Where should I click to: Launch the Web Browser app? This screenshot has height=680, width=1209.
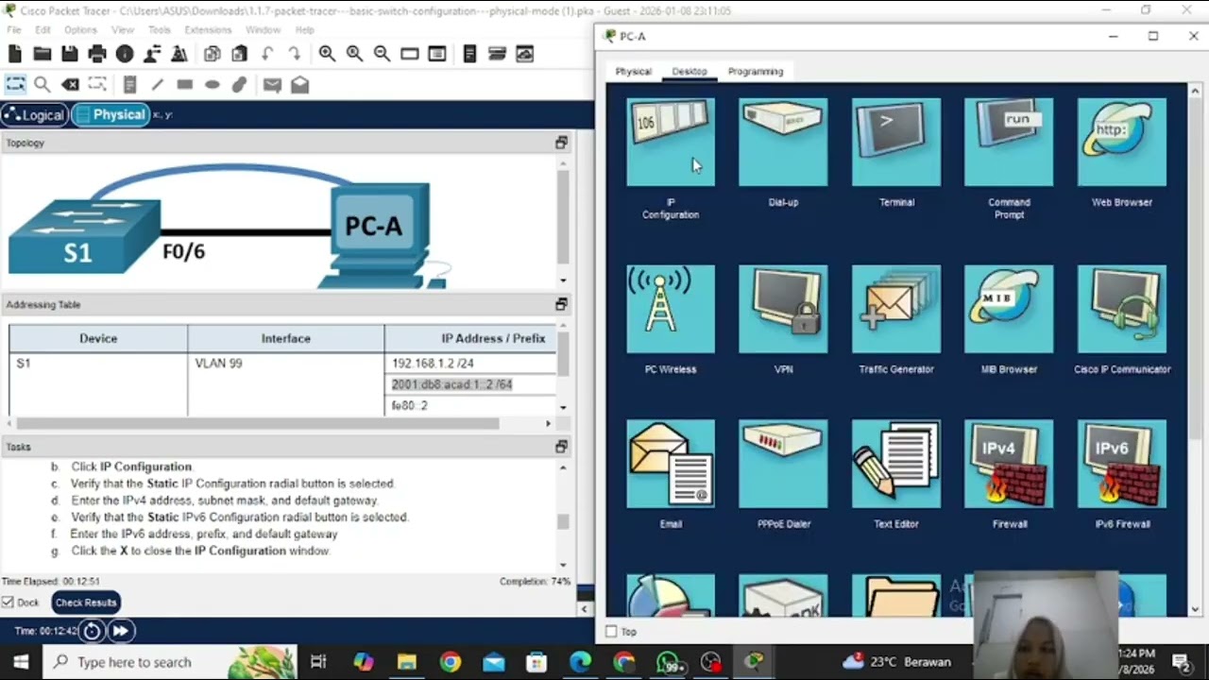[1122, 142]
